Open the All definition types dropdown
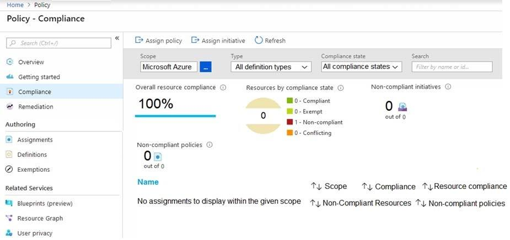Screen dimensions: 510x240 click(271, 67)
